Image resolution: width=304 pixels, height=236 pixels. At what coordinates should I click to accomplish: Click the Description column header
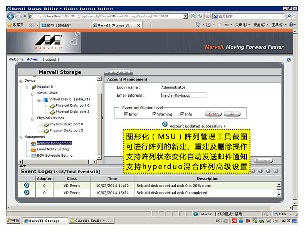click(x=208, y=179)
